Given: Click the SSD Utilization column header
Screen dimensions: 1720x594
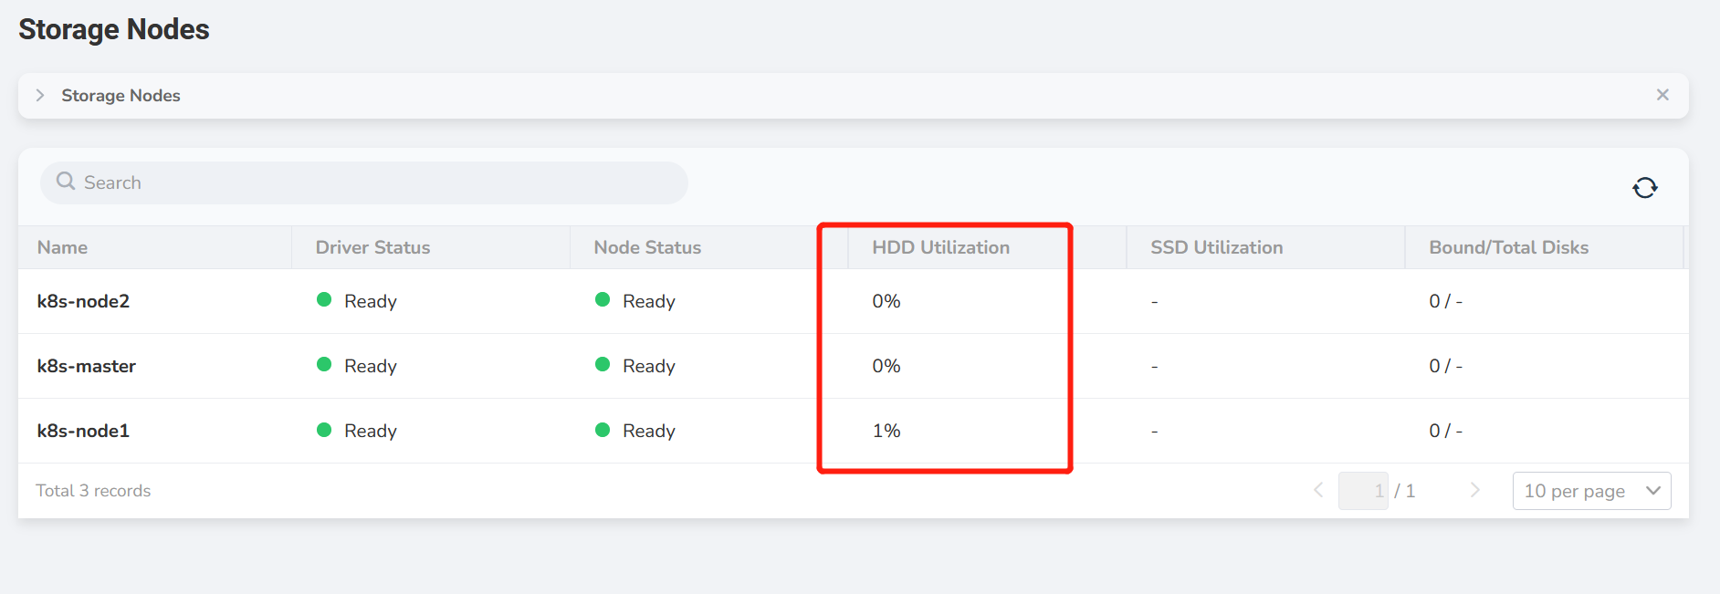Looking at the screenshot, I should (x=1215, y=246).
